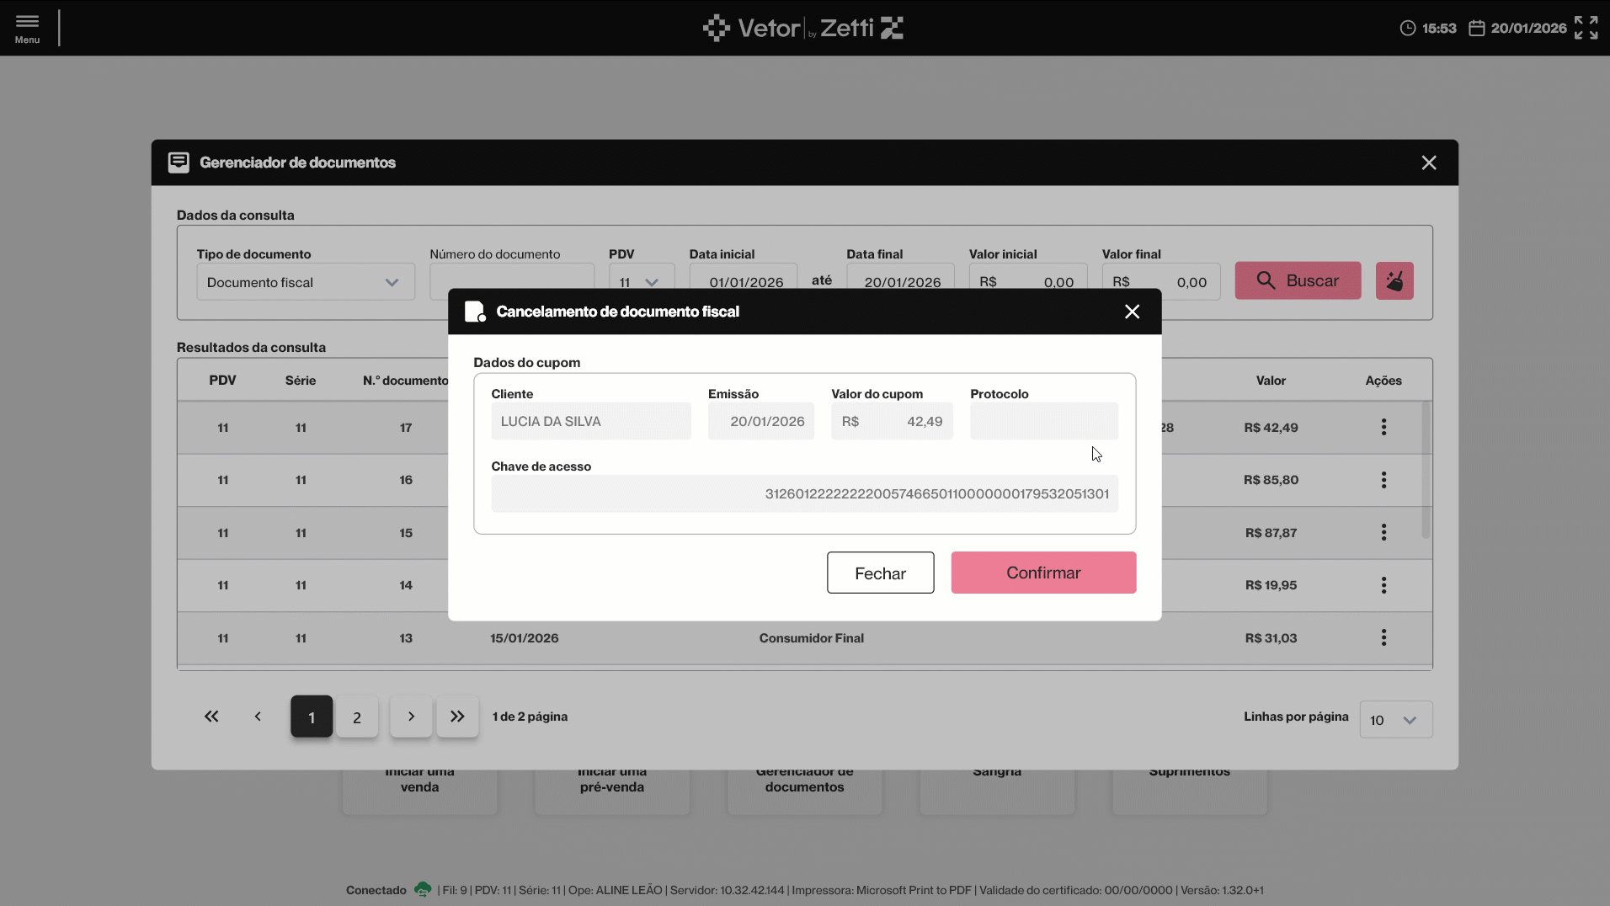
Task: Click the calendar icon next to 20/01/2026
Action: pyautogui.click(x=1476, y=28)
